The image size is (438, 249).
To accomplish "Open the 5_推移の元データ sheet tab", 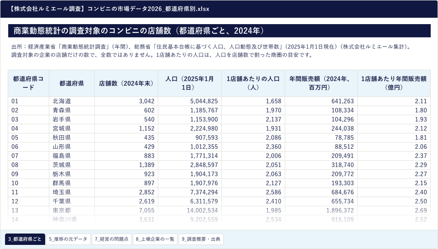I will point(68,239).
